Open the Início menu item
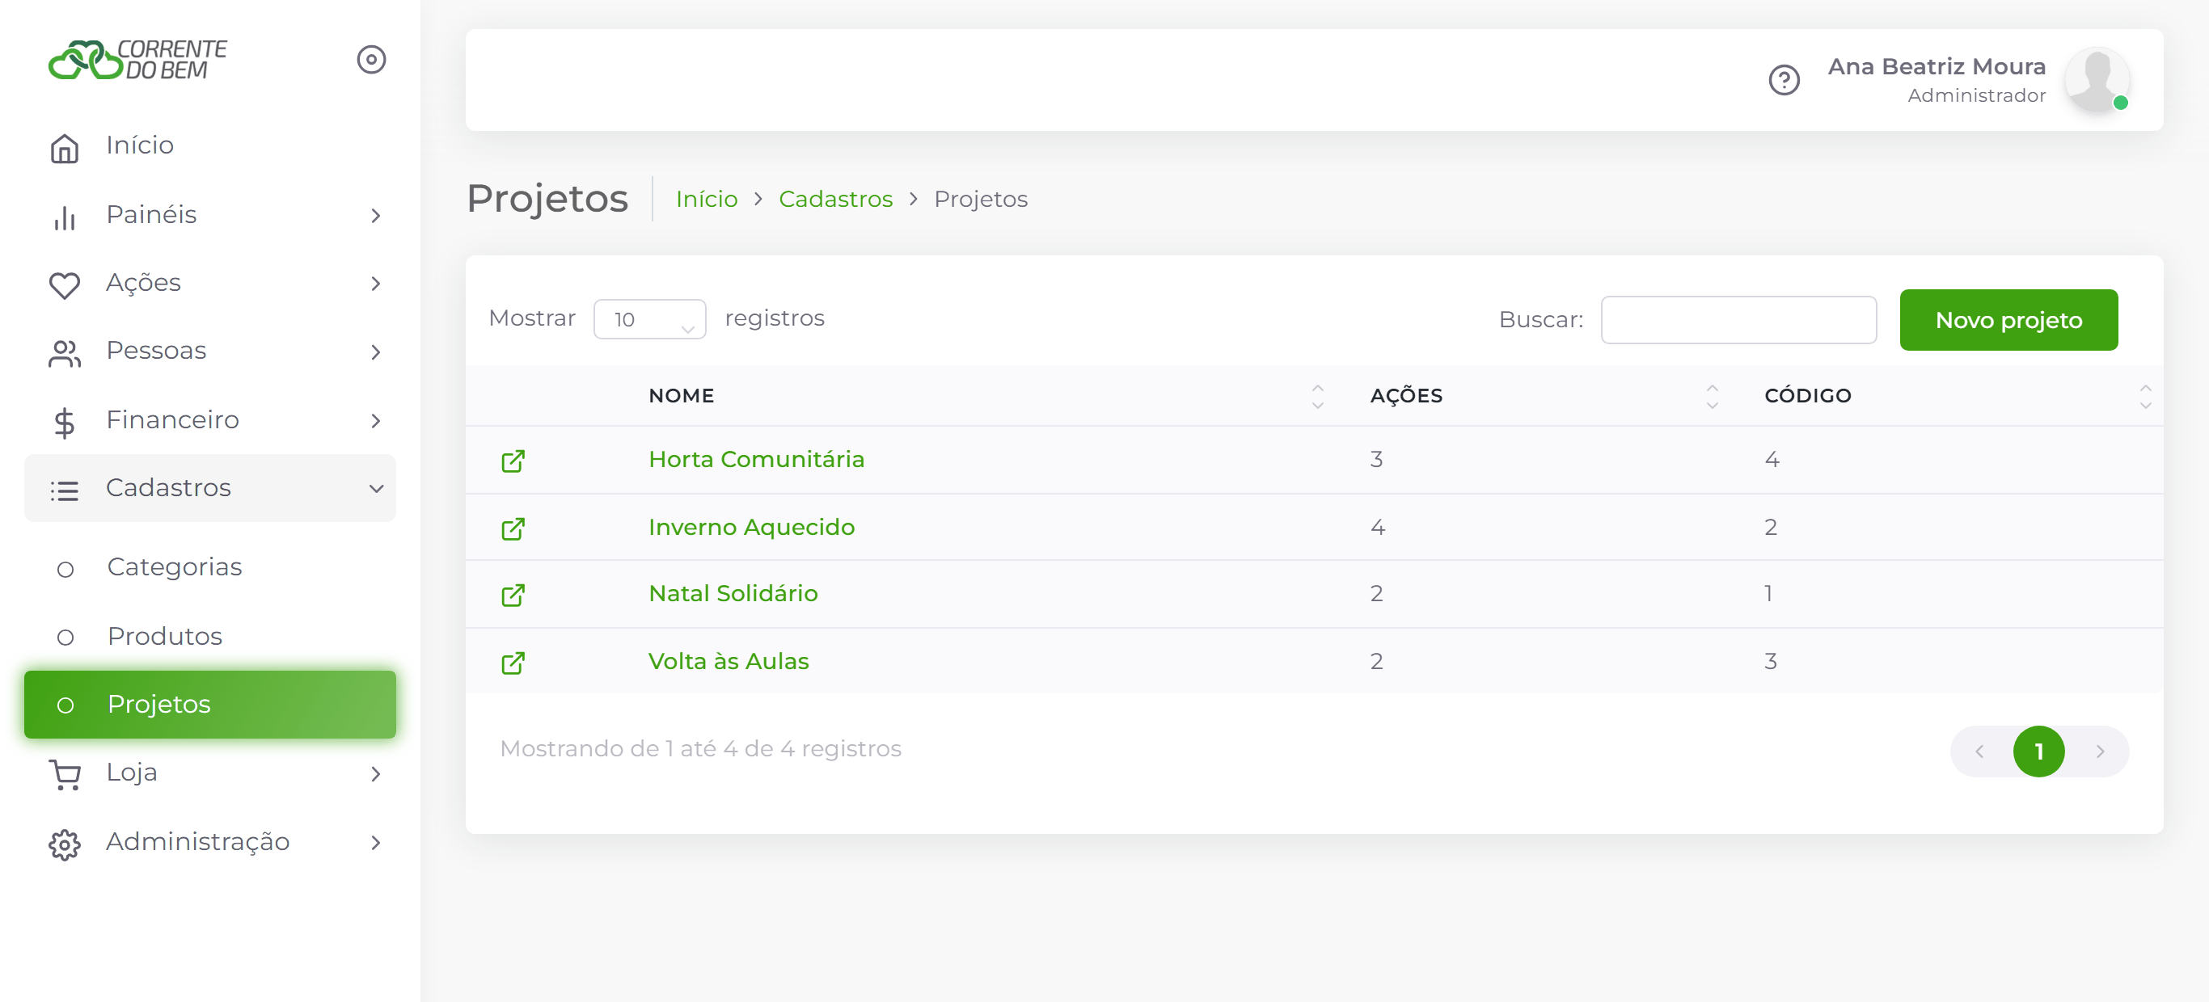 click(x=210, y=145)
